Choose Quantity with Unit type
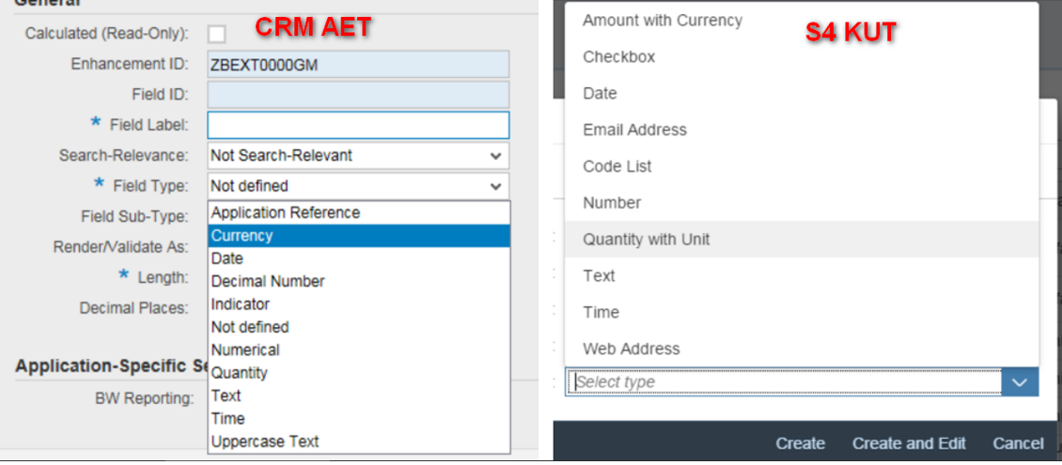1062x465 pixels. pyautogui.click(x=802, y=240)
